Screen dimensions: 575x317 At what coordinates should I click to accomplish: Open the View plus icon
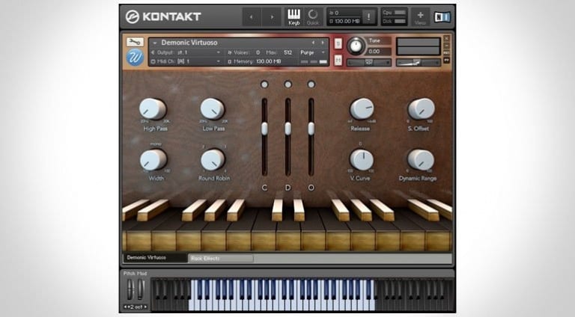click(x=420, y=17)
